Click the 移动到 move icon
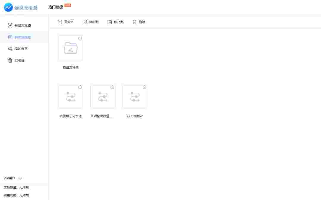The image size is (321, 200). point(109,22)
